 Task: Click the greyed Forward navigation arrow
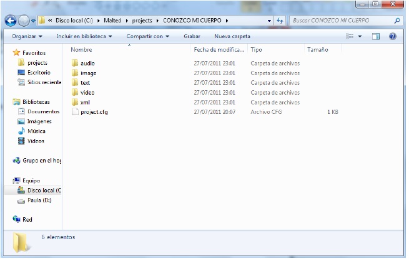point(24,21)
